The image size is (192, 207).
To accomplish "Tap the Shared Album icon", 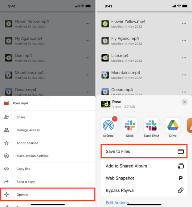I will coord(181,166).
